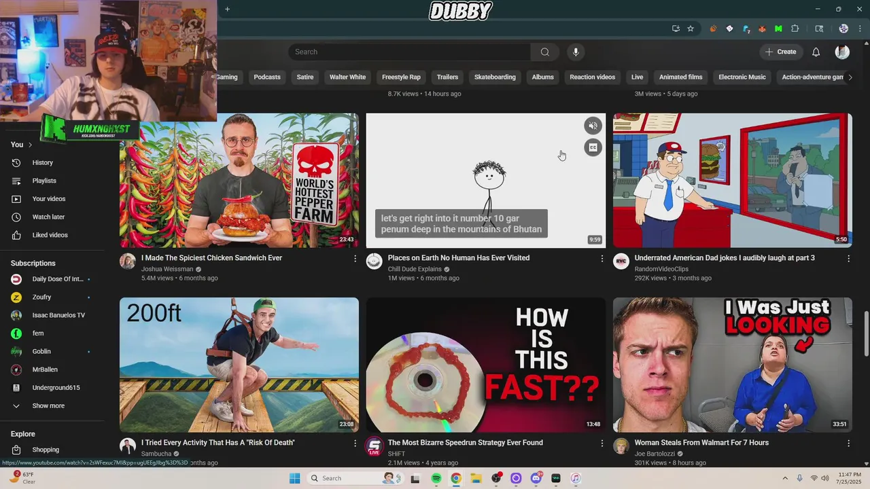Open the Joshua Weissman channel link

point(167,269)
